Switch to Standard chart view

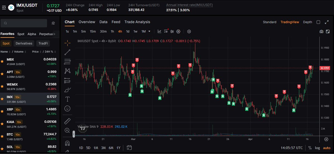269,22
